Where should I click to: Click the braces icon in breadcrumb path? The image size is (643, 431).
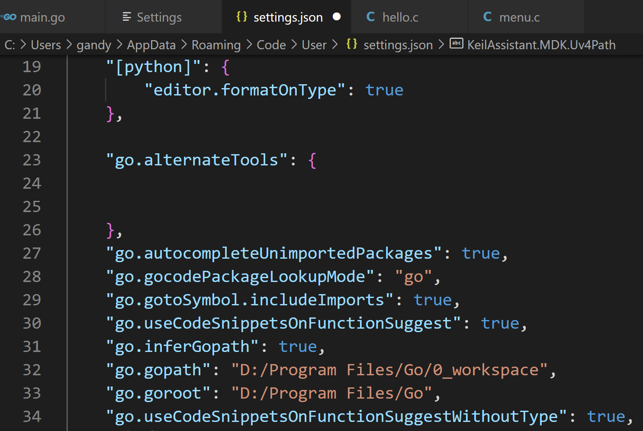tap(352, 44)
